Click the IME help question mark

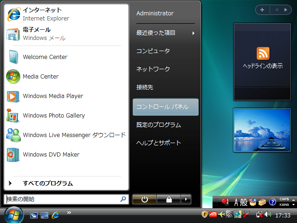pyautogui.click(x=272, y=202)
